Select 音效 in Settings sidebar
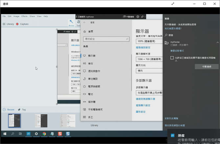Image resolution: width=220 pixels, height=144 pixels. pyautogui.click(x=106, y=63)
